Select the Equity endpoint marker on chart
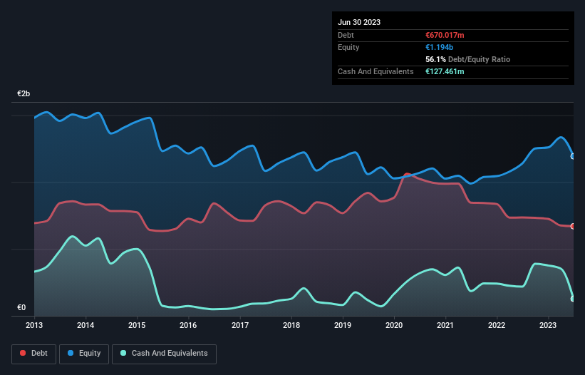Screen dimensions: 585x375 (x=573, y=156)
